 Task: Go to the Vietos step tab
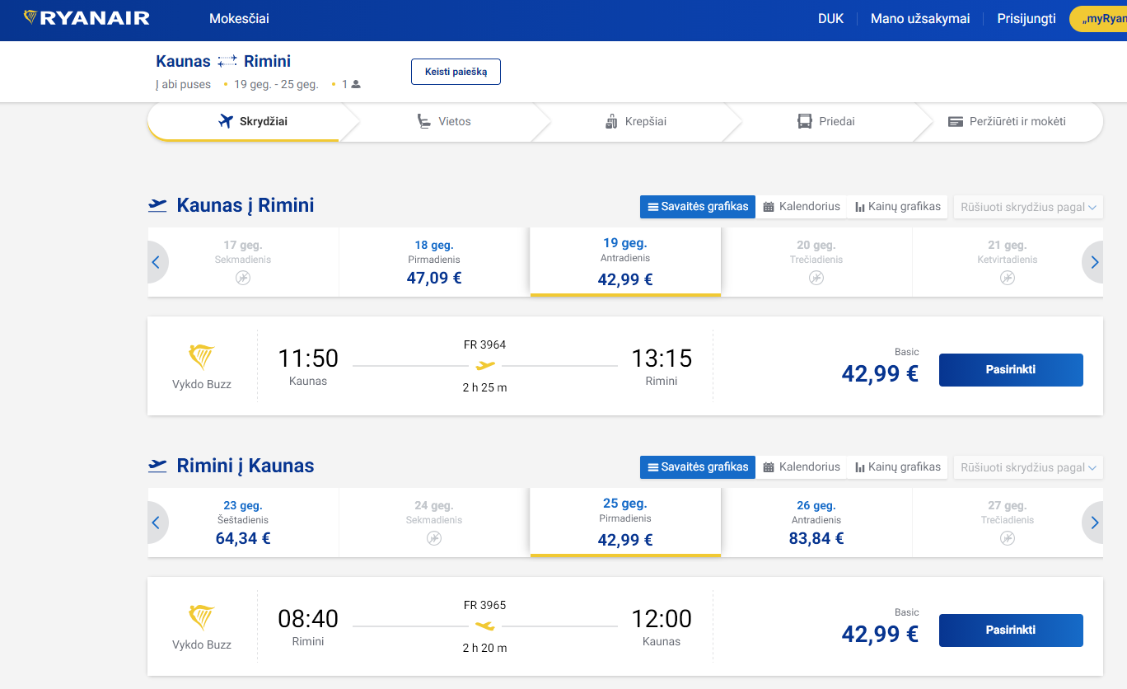(445, 122)
